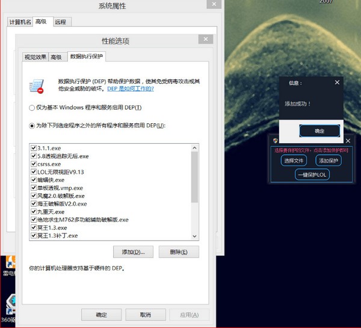Switch to the 视觉效果 tab
Viewport: 361px width, 328px height.
[35, 57]
